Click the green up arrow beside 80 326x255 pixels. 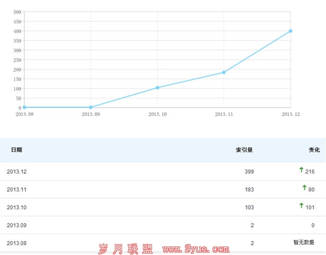click(305, 188)
